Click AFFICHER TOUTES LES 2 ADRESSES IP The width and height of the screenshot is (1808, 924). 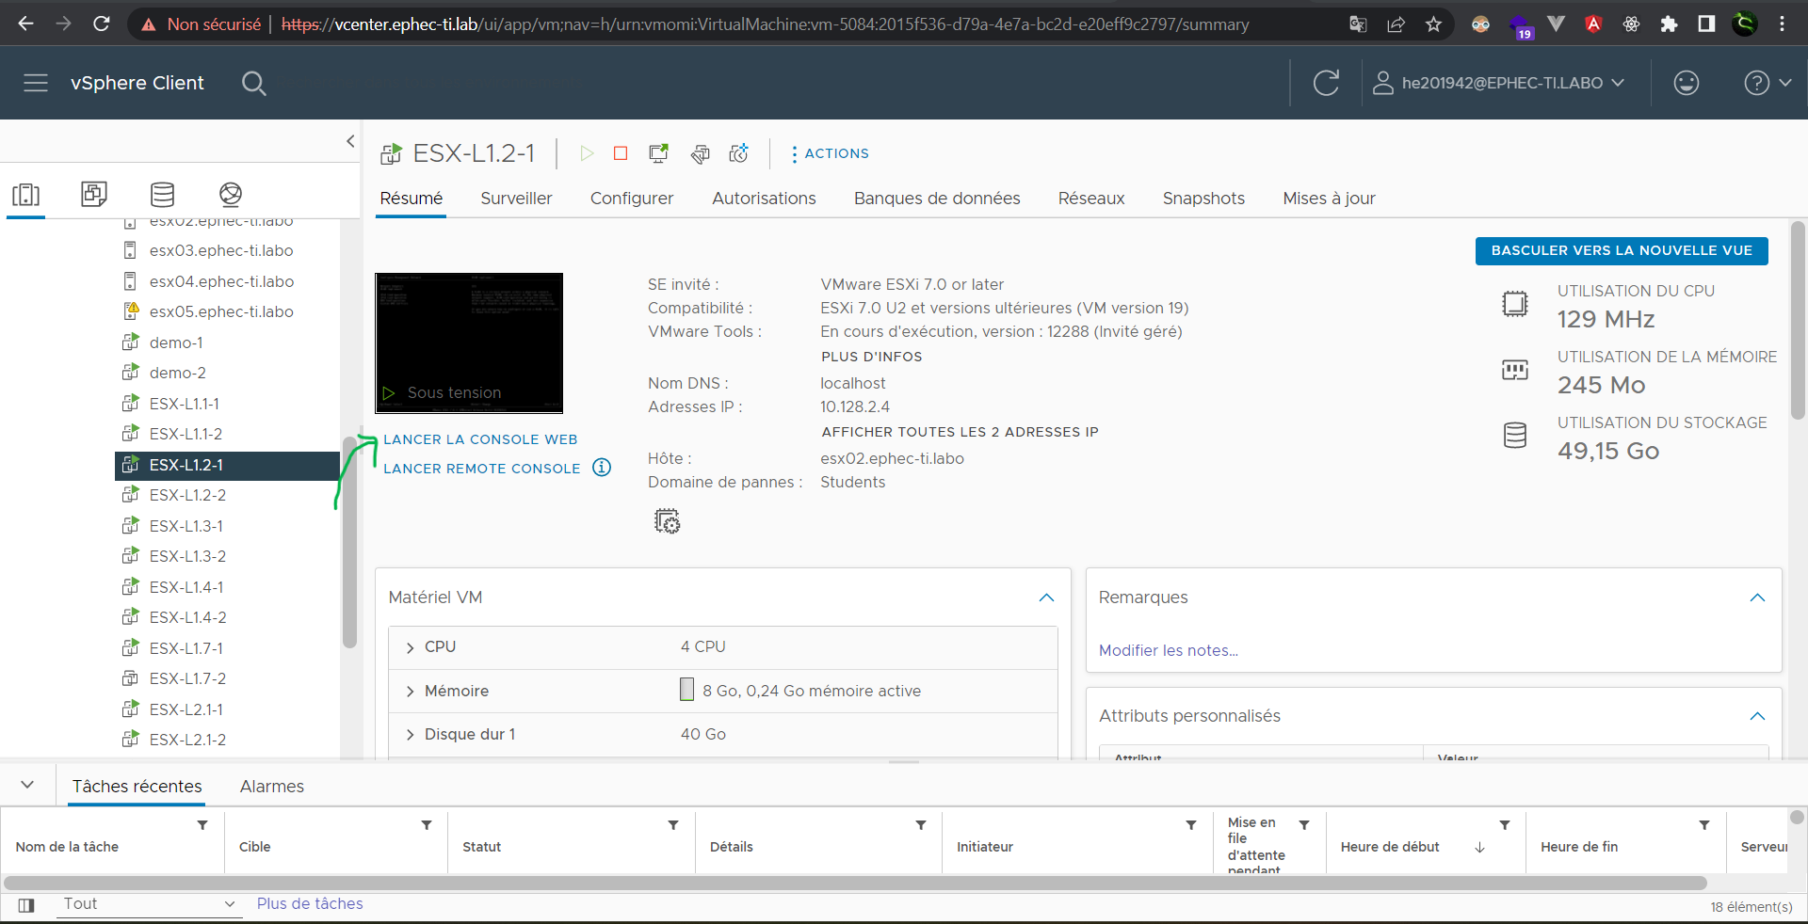[960, 432]
